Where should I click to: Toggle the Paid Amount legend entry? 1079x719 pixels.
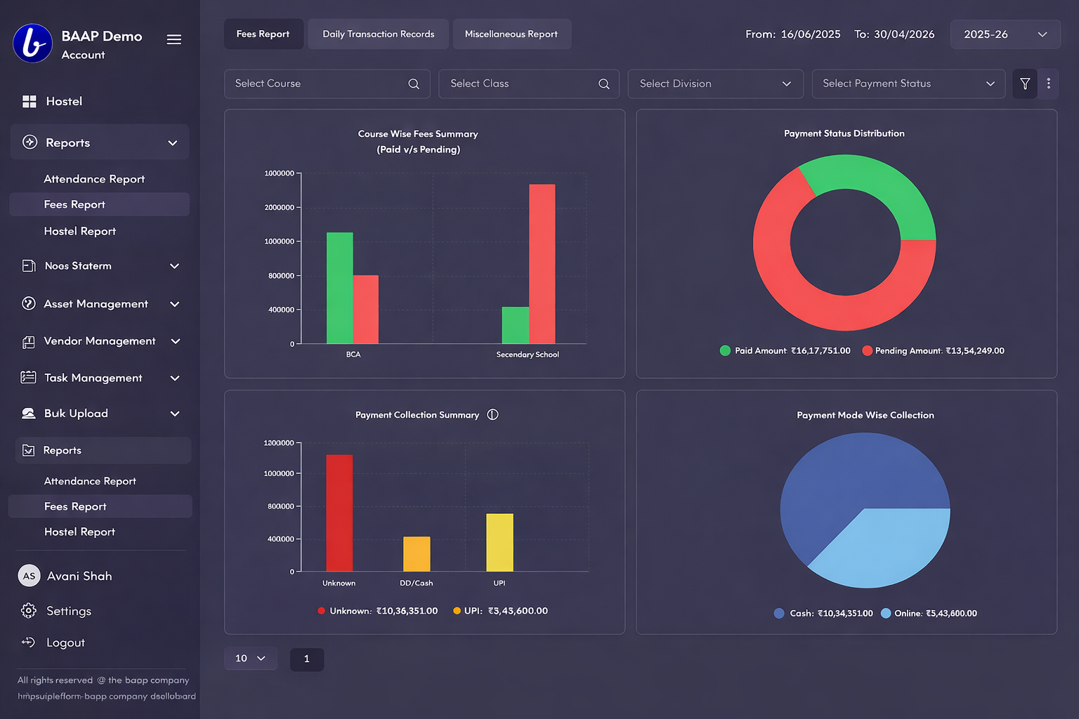[785, 350]
